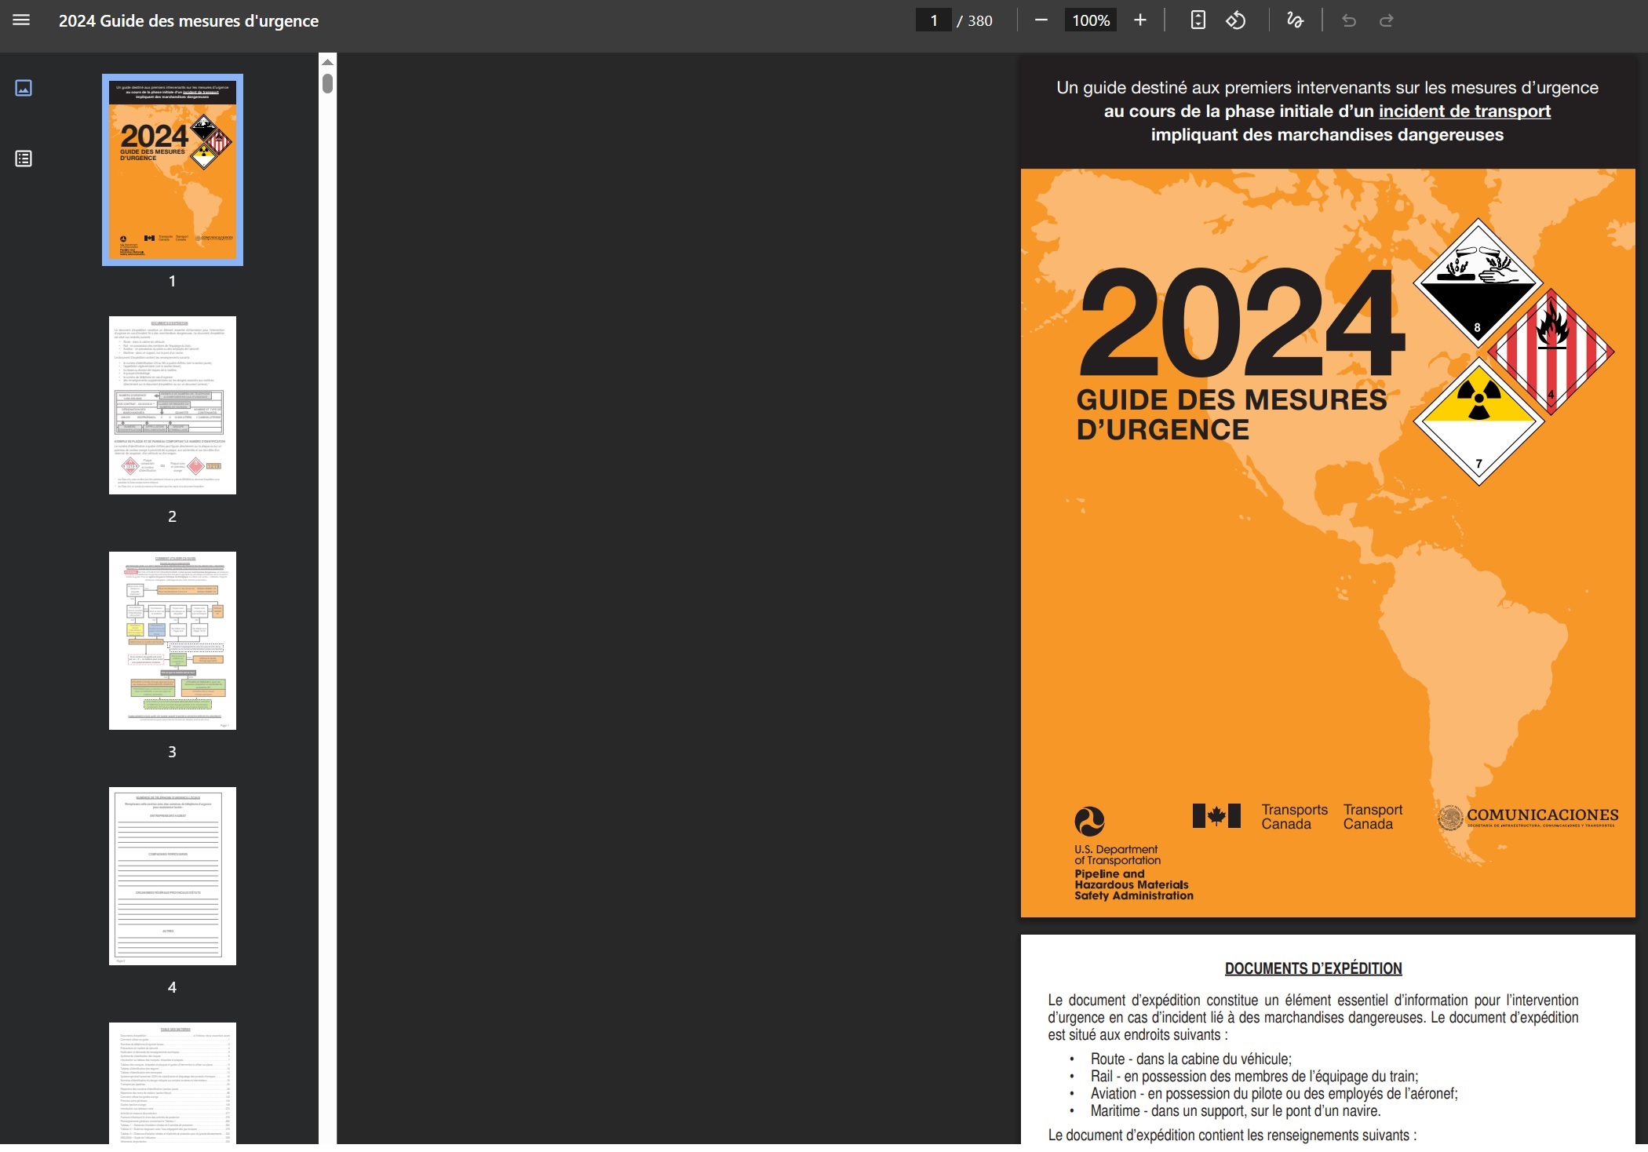
Task: Click the redo arrow icon
Action: [1386, 20]
